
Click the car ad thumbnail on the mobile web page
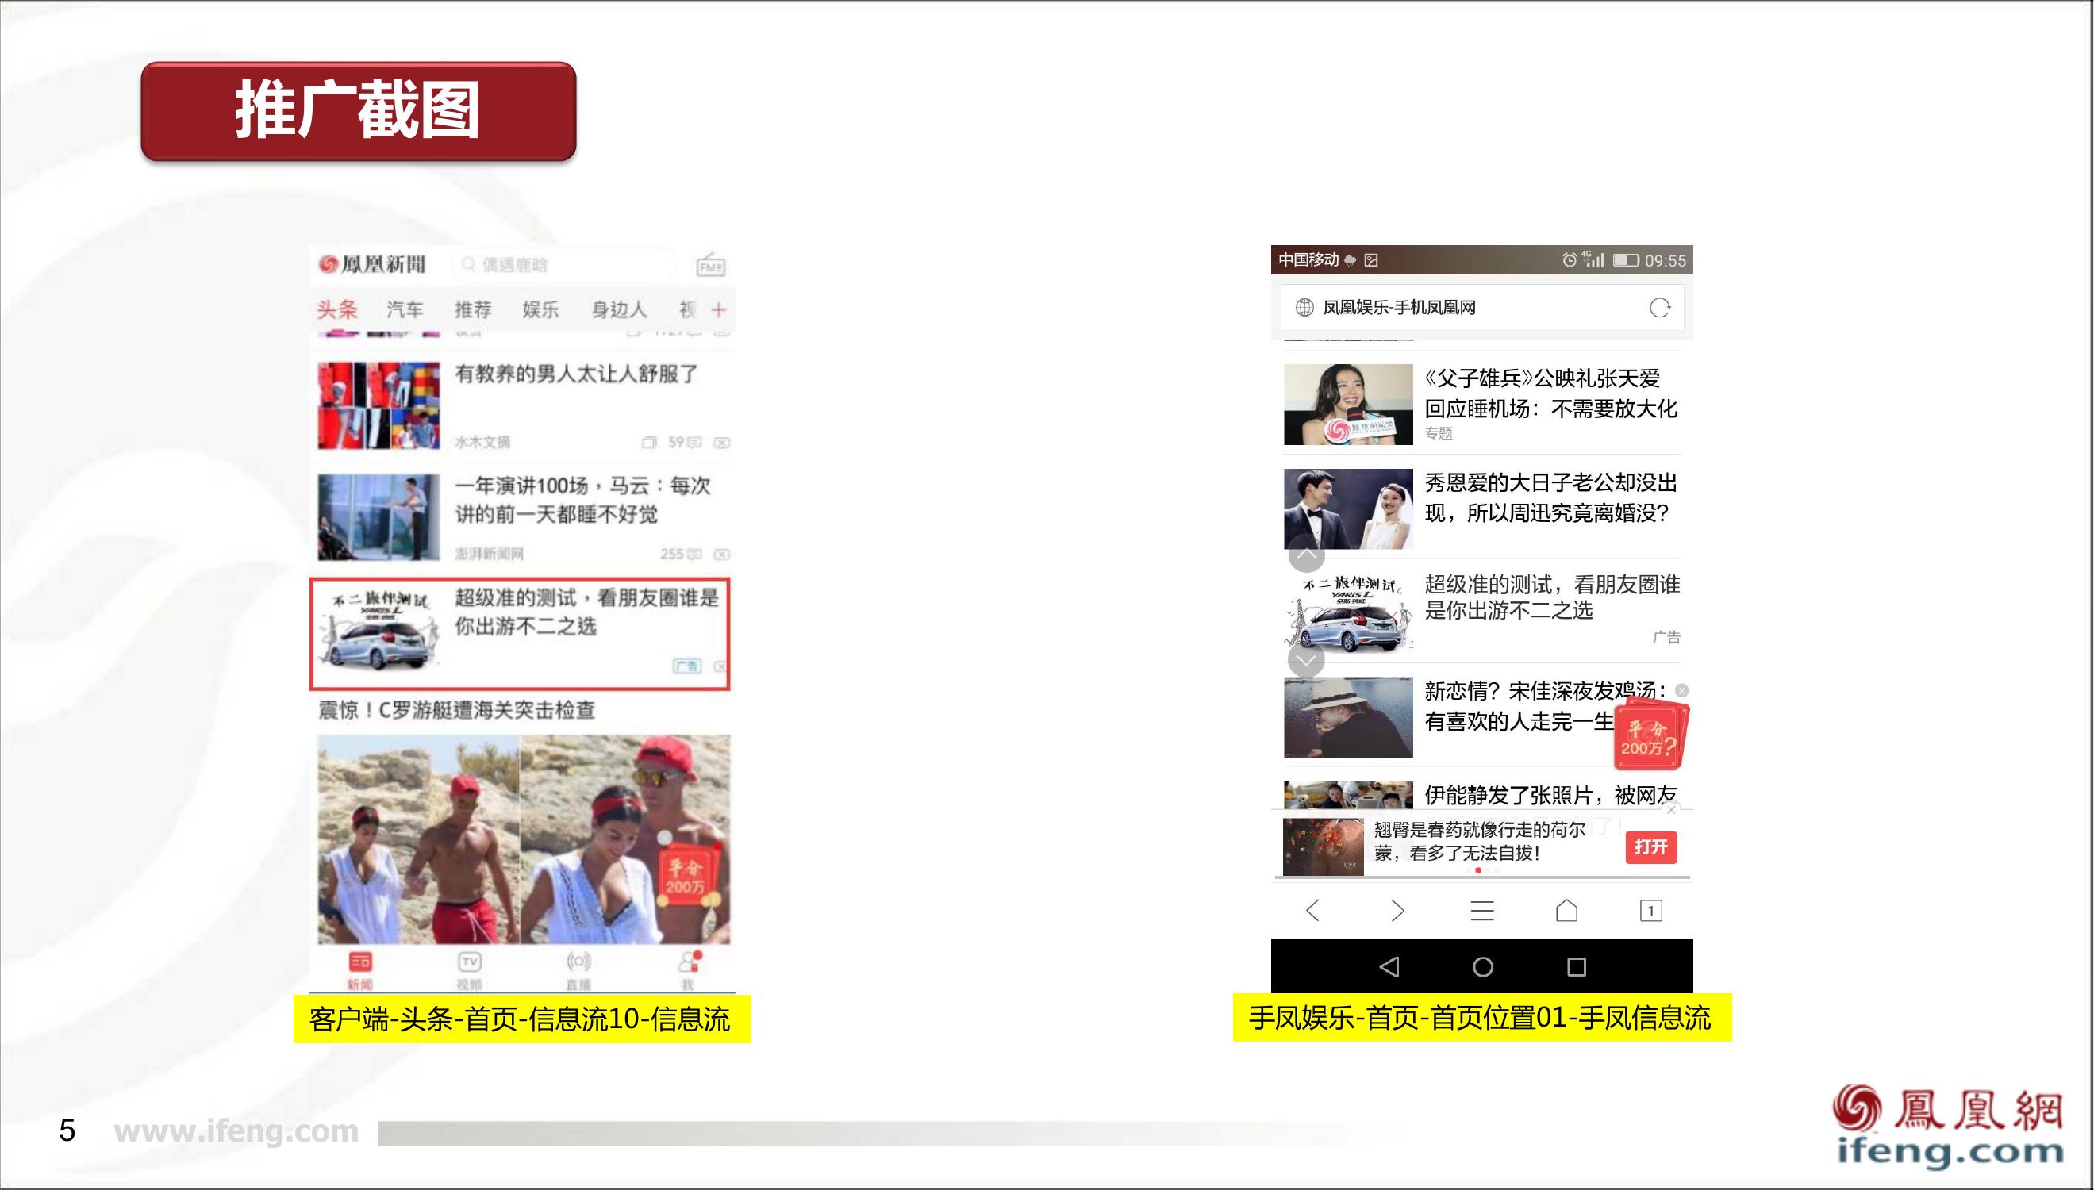(x=1349, y=614)
